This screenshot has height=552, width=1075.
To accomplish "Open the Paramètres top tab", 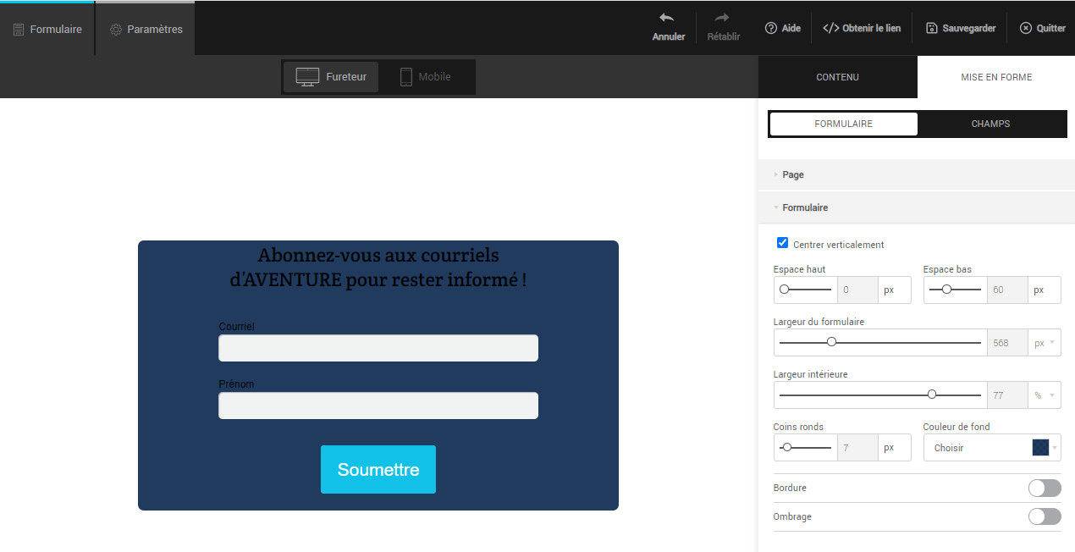I will coord(146,29).
